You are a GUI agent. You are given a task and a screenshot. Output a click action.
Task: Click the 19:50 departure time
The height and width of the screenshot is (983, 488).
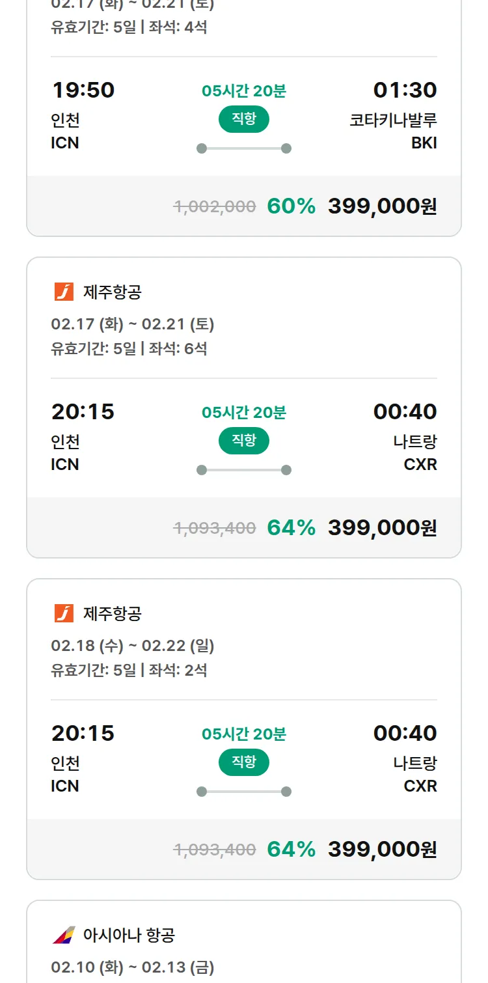(83, 90)
